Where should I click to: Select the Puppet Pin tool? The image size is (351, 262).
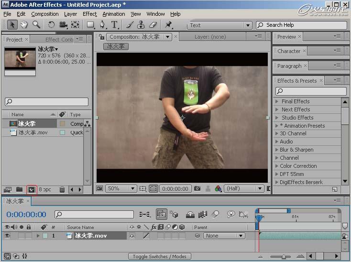[168, 24]
